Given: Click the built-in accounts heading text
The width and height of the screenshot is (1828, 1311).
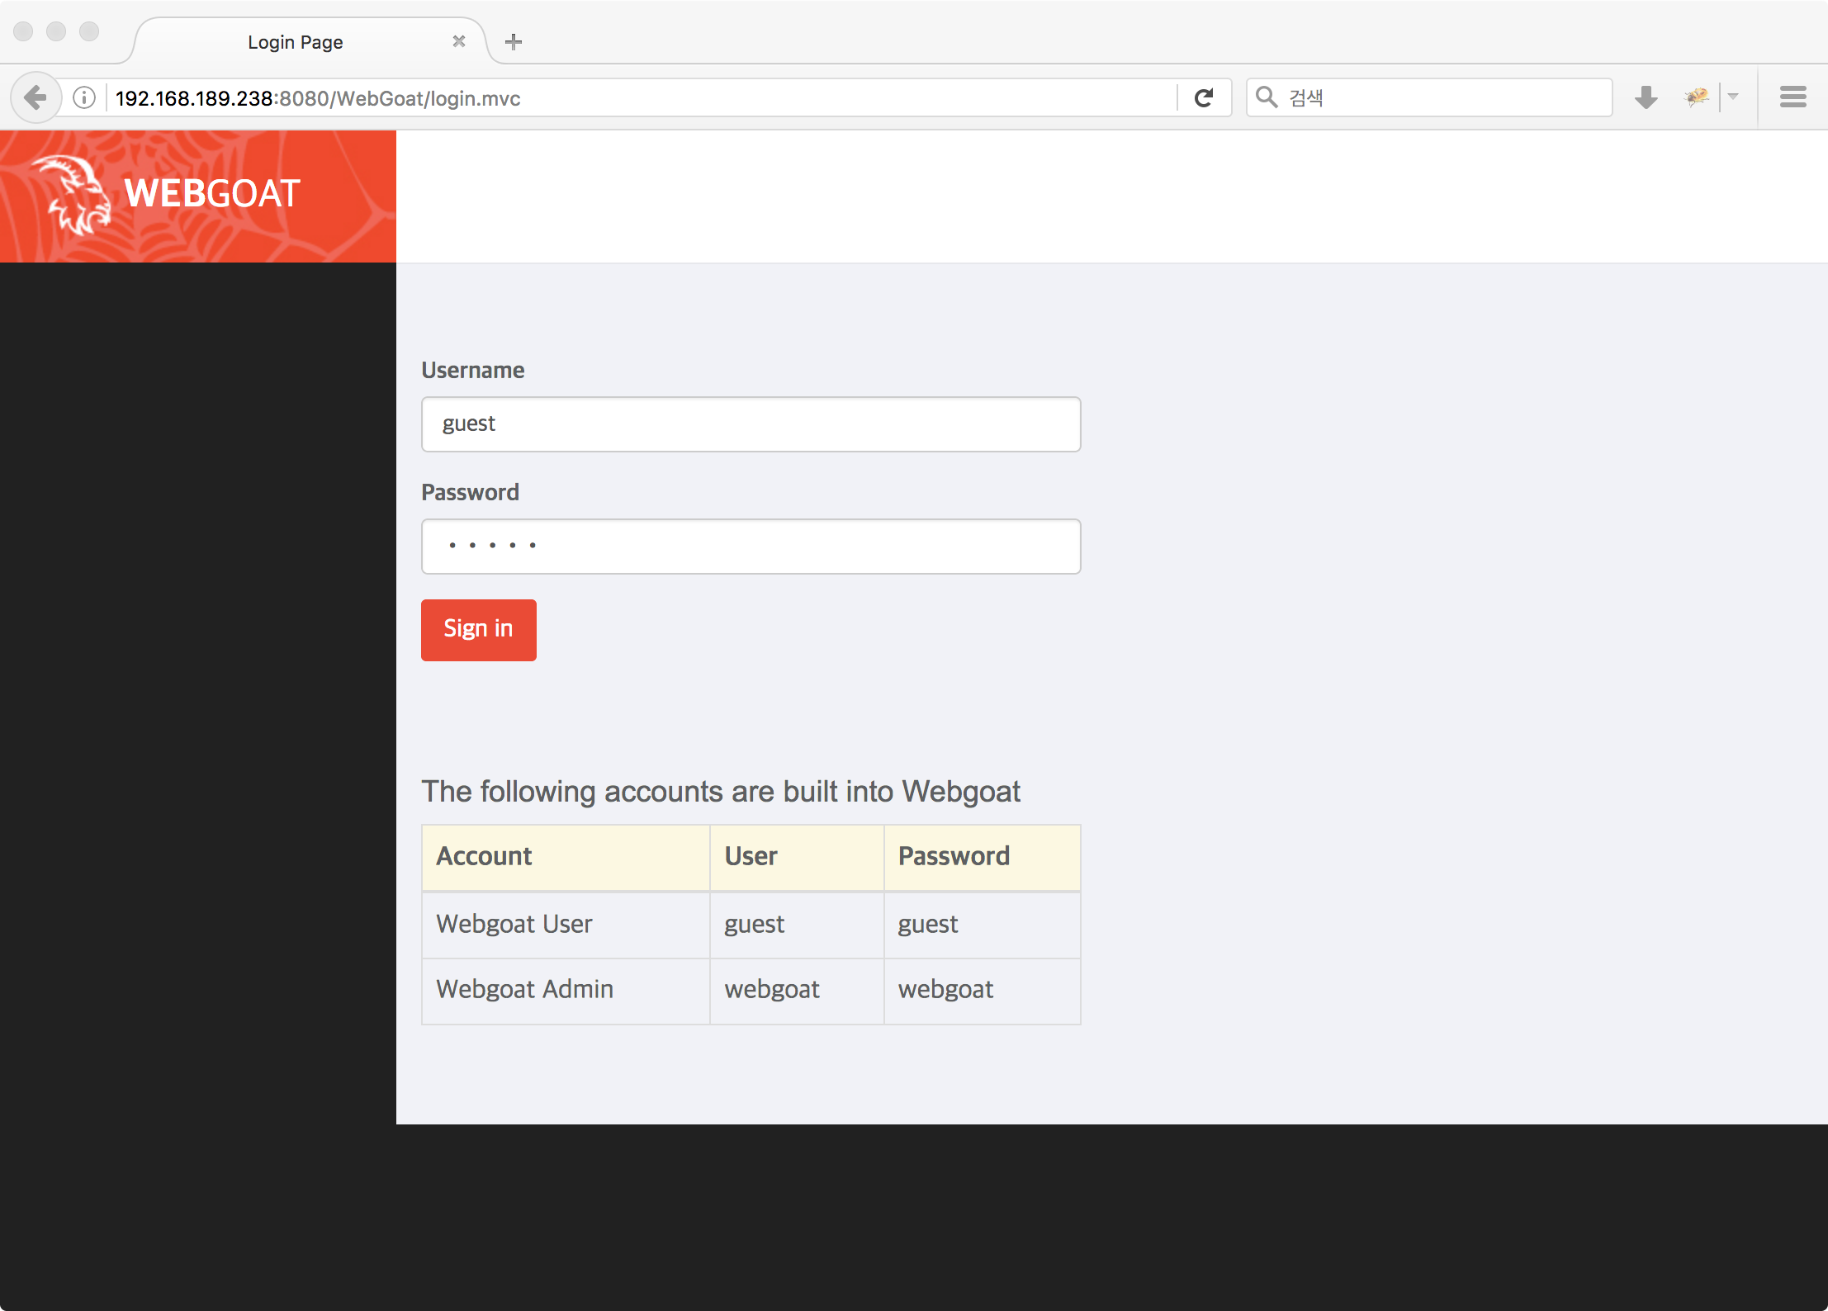Looking at the screenshot, I should pos(721,792).
